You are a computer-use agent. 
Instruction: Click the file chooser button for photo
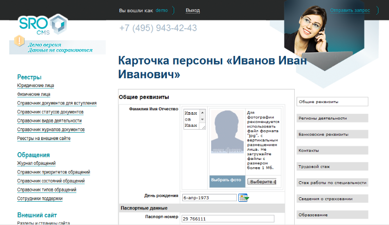262,182
